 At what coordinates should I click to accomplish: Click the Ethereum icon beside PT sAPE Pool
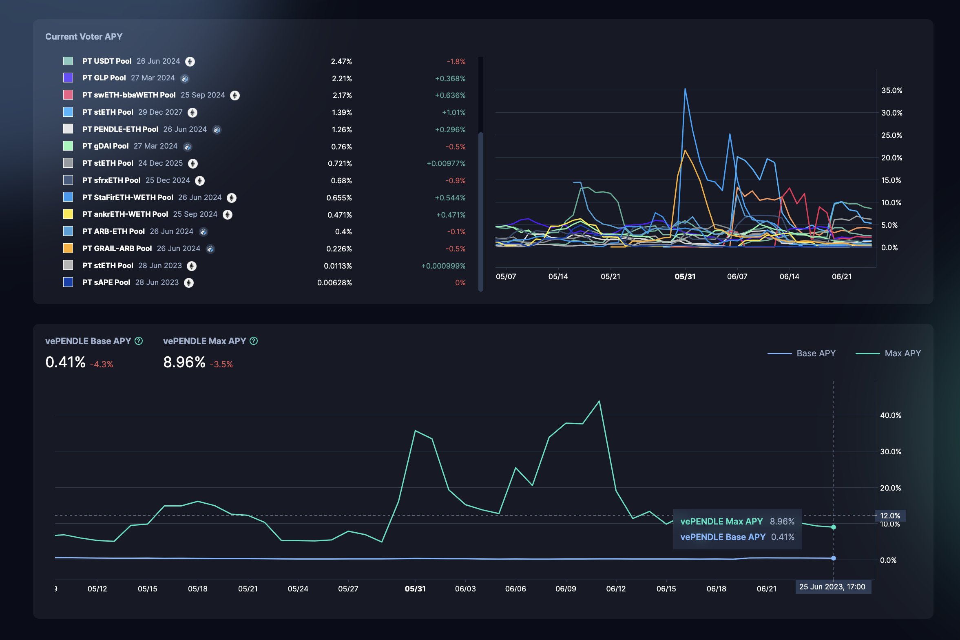(189, 283)
